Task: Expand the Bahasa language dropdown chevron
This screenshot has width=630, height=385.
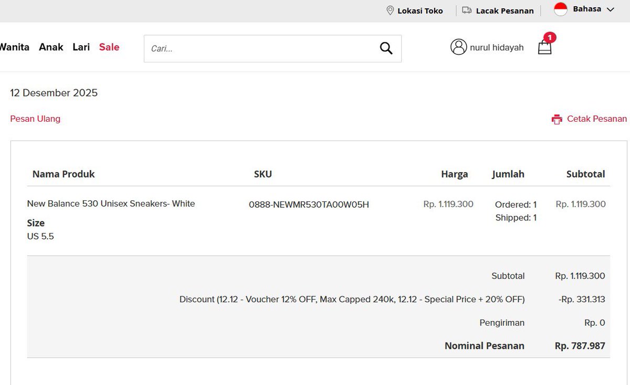Action: point(610,9)
